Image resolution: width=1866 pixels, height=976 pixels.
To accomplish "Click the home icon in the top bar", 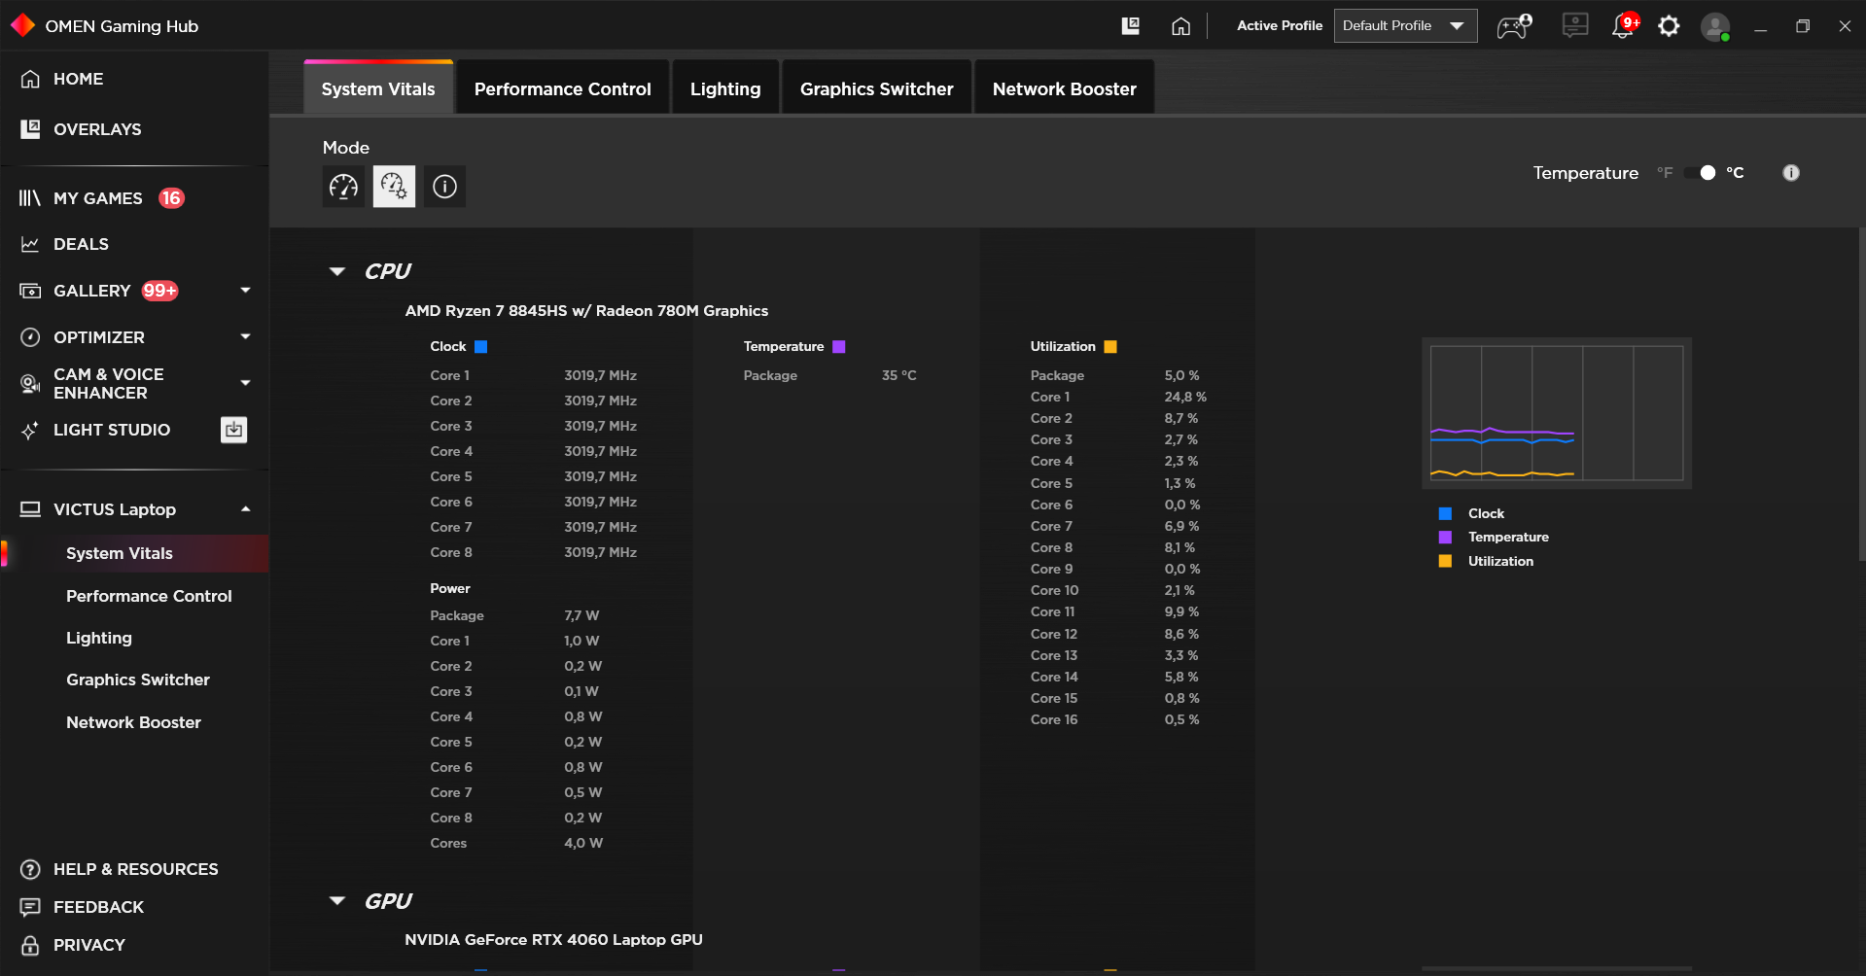I will pos(1180,26).
